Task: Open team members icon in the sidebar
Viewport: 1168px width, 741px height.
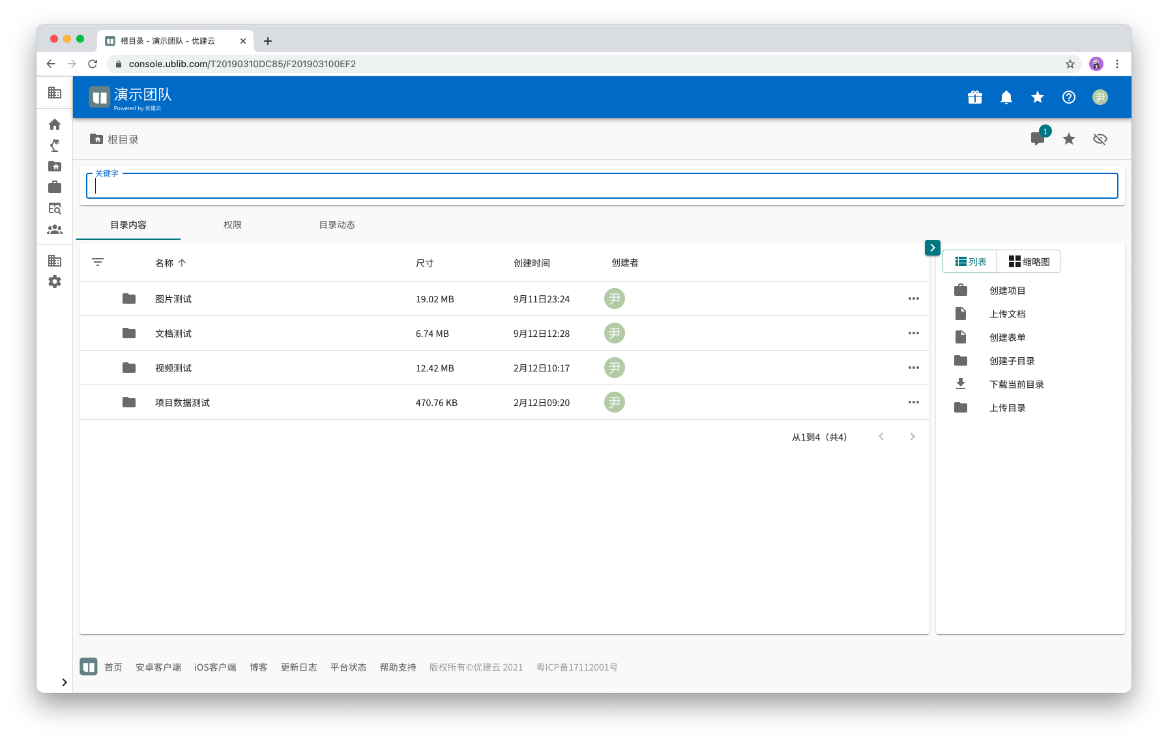Action: [x=55, y=229]
